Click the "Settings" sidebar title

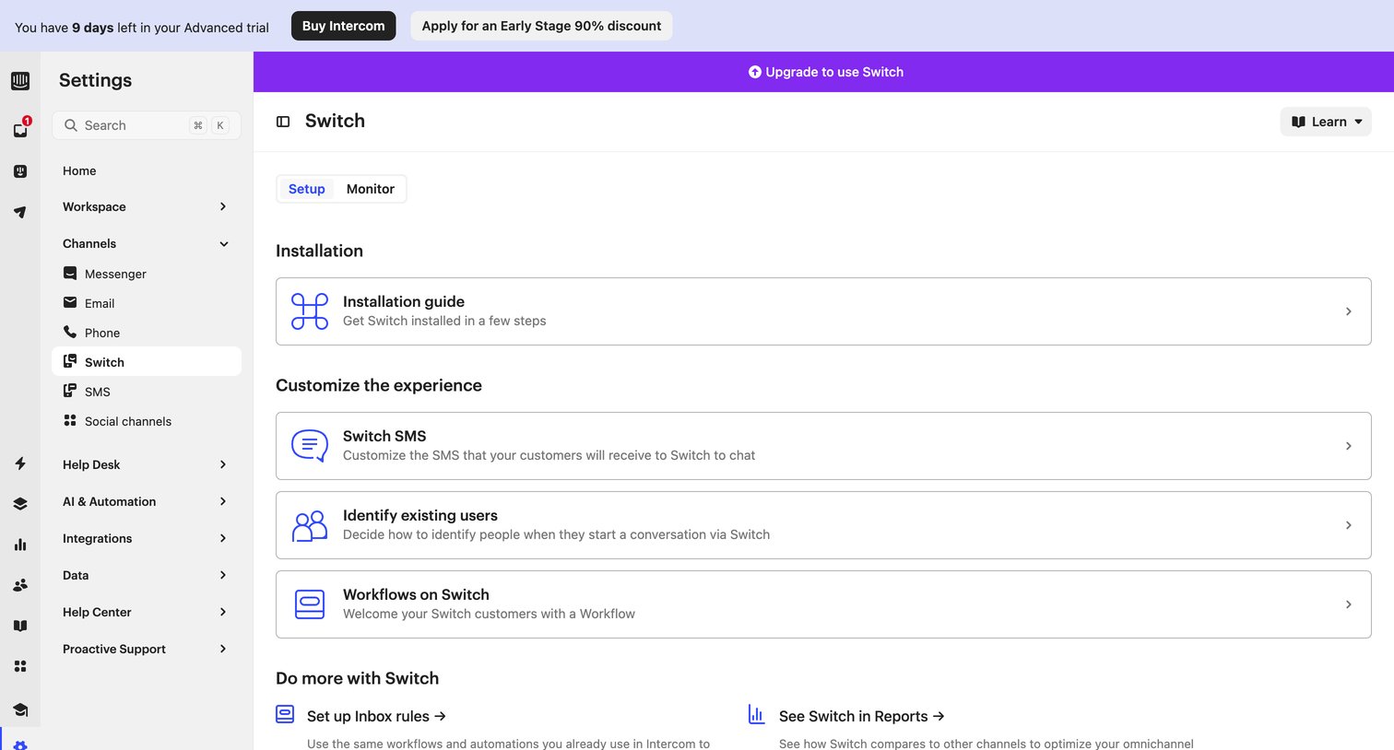[95, 80]
